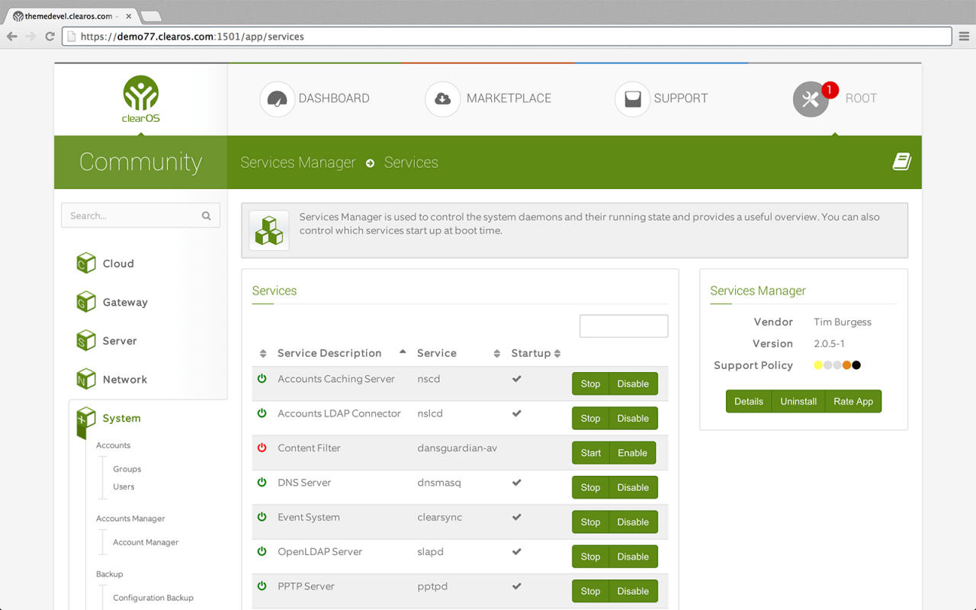The image size is (976, 610).
Task: Click the Support inbox icon
Action: tap(632, 99)
